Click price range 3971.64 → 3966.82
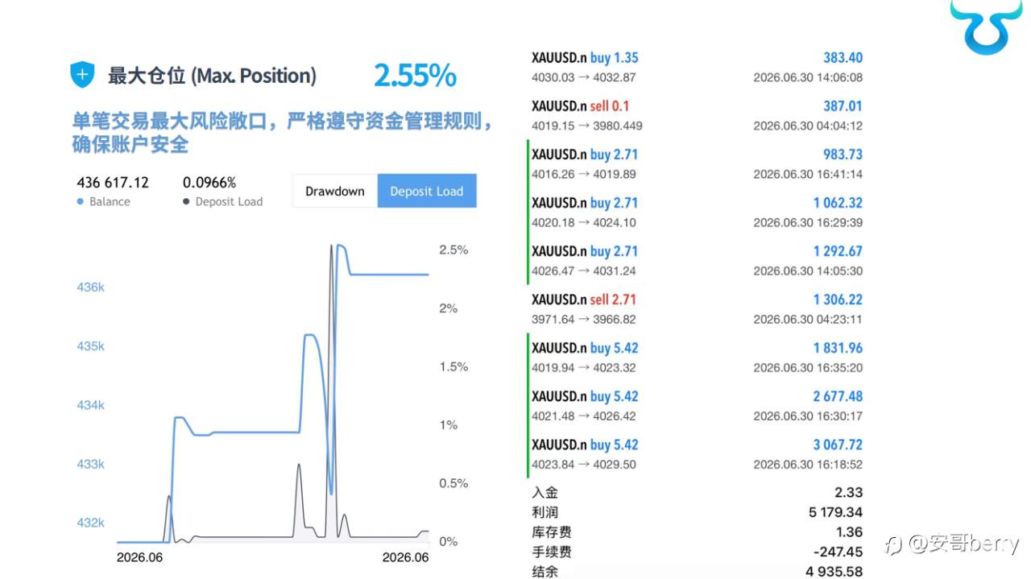This screenshot has width=1031, height=579. click(584, 320)
